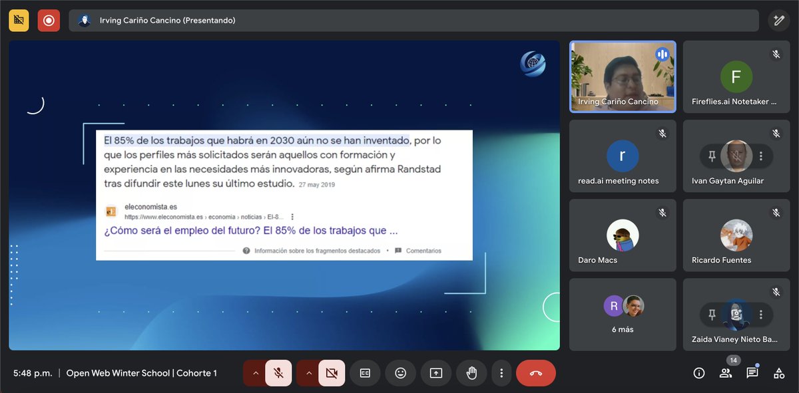This screenshot has width=799, height=393.
Task: Click read.ai meeting notes tile avatar
Action: click(x=623, y=156)
